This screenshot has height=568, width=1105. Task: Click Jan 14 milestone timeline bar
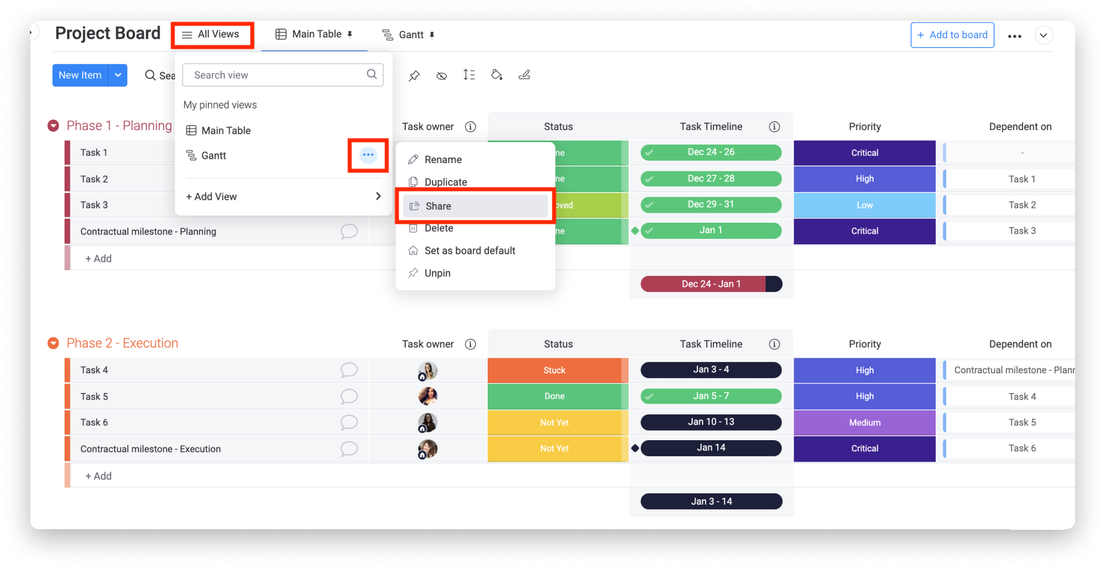click(x=711, y=448)
